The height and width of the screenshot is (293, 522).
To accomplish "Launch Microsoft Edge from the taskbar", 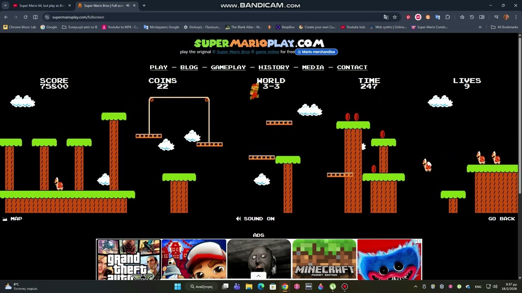I will (x=261, y=286).
